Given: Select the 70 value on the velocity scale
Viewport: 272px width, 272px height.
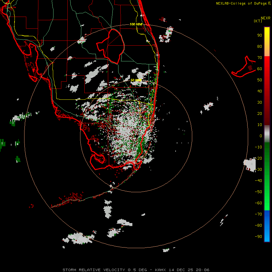Looking at the screenshot, I should [x=260, y=58].
